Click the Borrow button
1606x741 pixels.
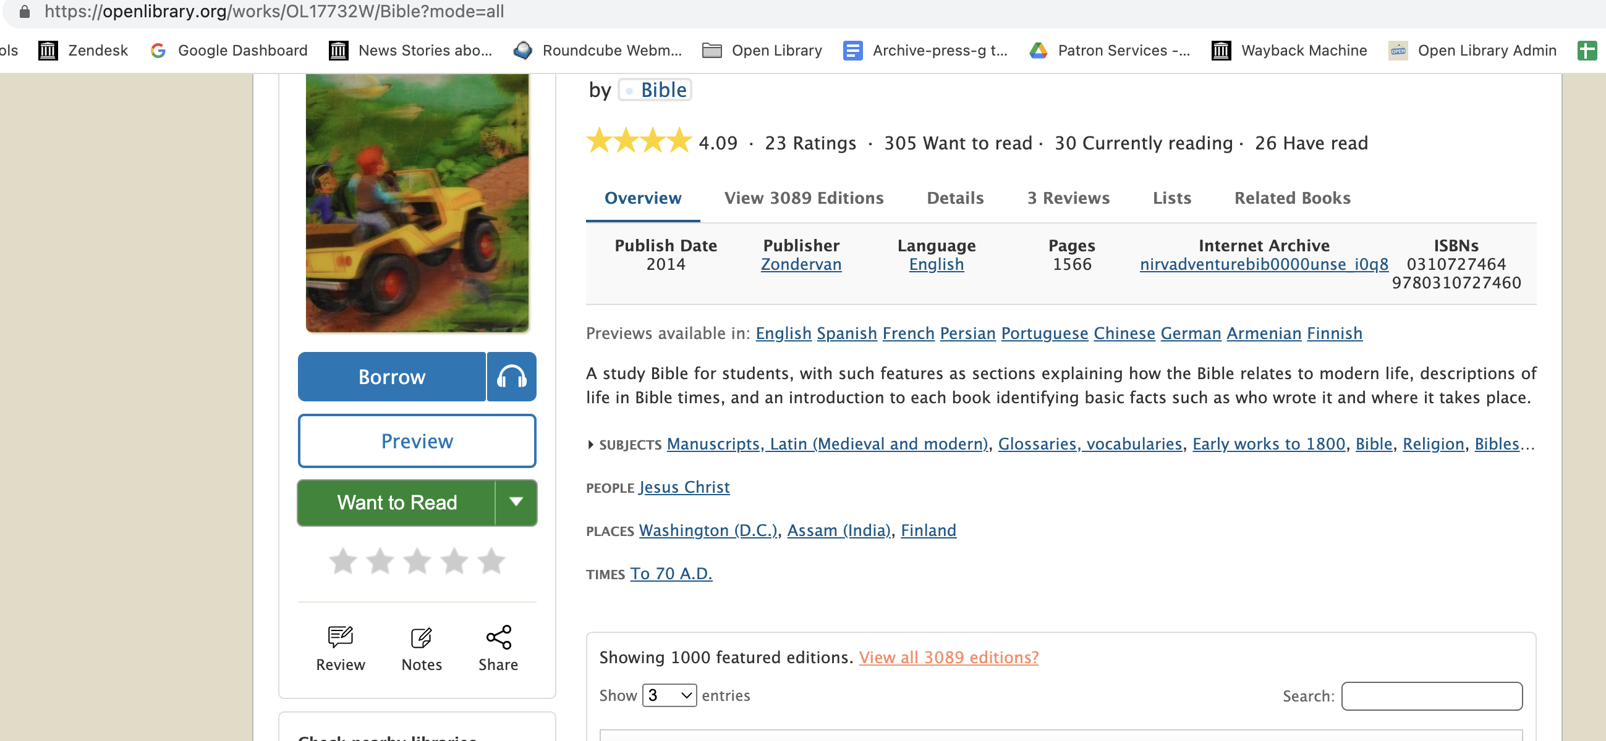(391, 377)
